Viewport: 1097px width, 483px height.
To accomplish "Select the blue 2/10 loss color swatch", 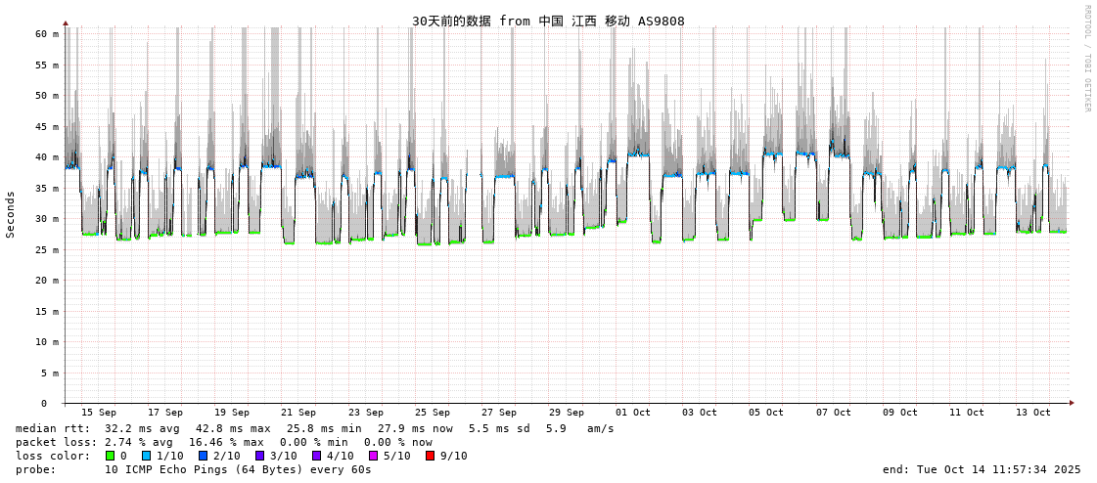I will (x=203, y=456).
